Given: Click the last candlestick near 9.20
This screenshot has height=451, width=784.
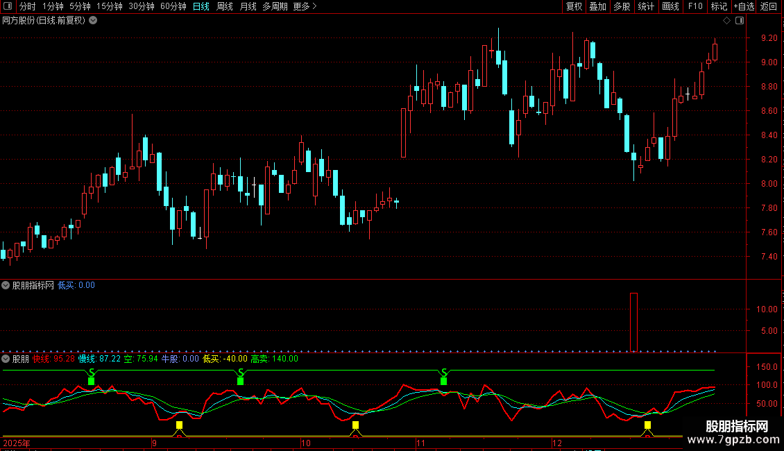Looking at the screenshot, I should pos(715,51).
